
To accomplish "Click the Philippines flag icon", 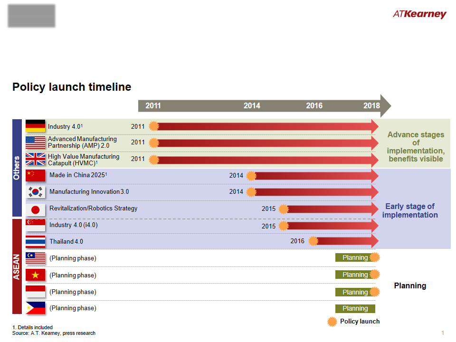I will pyautogui.click(x=35, y=308).
